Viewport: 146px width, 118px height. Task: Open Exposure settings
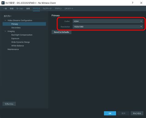point(15,39)
